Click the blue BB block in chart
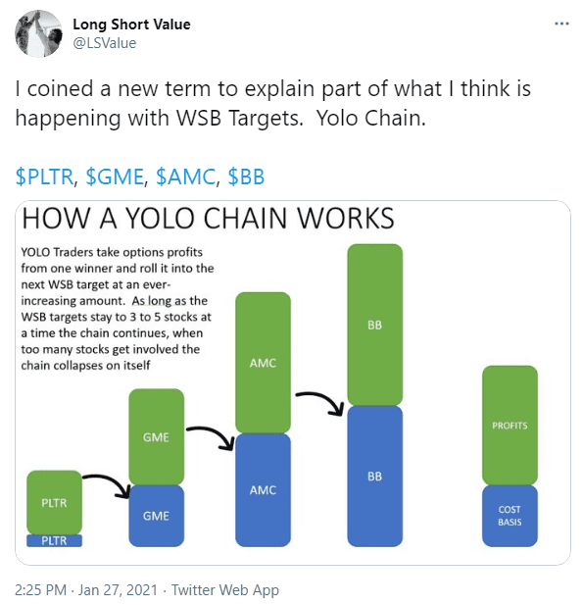This screenshot has width=583, height=605. [x=374, y=477]
